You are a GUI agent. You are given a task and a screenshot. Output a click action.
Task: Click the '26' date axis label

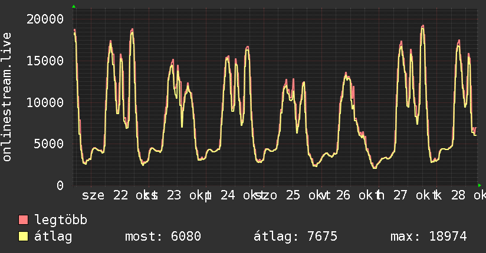click(343, 195)
